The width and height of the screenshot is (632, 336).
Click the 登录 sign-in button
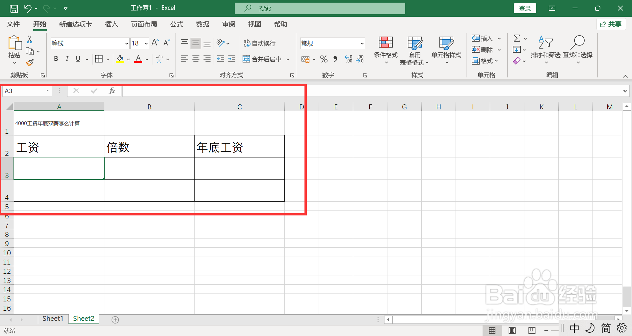point(525,8)
